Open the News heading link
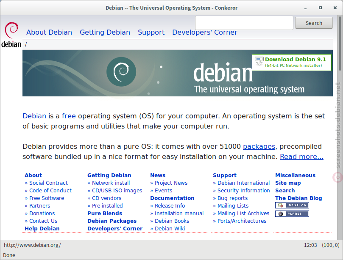 [x=158, y=175]
